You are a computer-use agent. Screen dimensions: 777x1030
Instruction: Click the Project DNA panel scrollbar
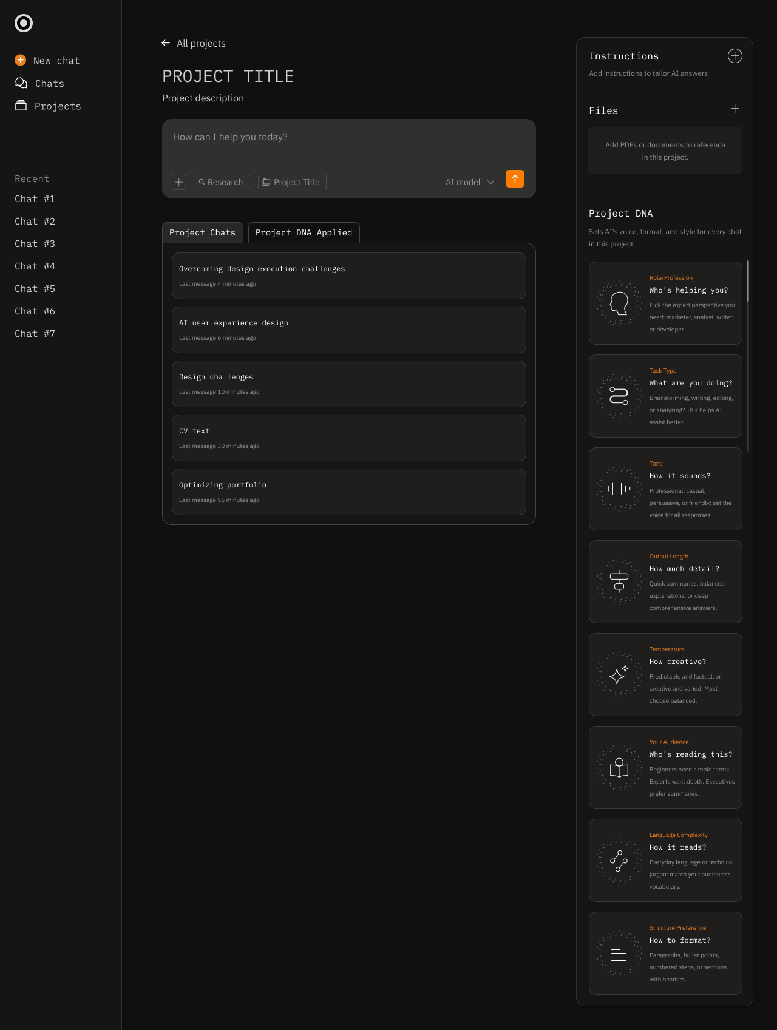click(x=748, y=282)
